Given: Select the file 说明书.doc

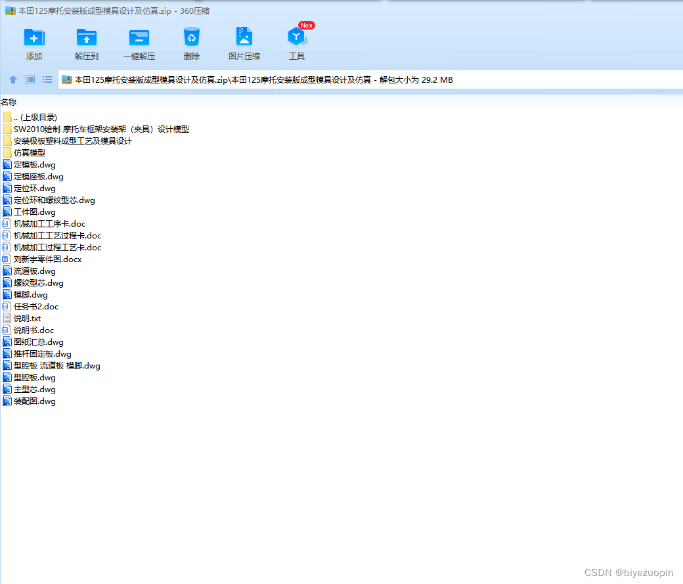Looking at the screenshot, I should [34, 330].
